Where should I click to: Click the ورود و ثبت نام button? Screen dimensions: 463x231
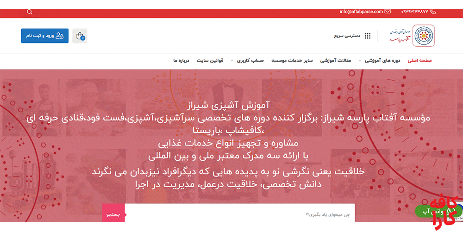tap(44, 36)
